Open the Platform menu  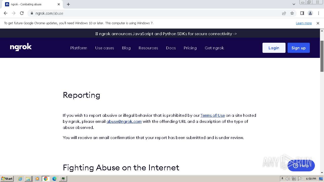[79, 48]
